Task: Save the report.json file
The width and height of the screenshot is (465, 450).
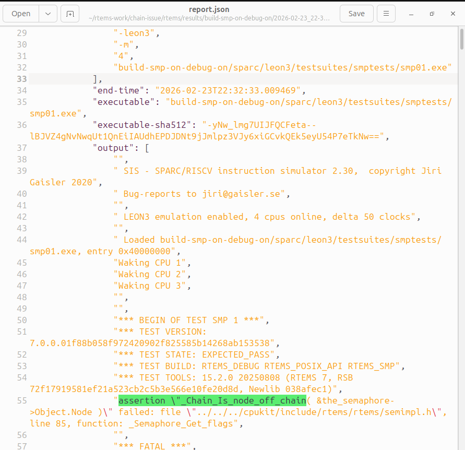Action: pos(356,14)
